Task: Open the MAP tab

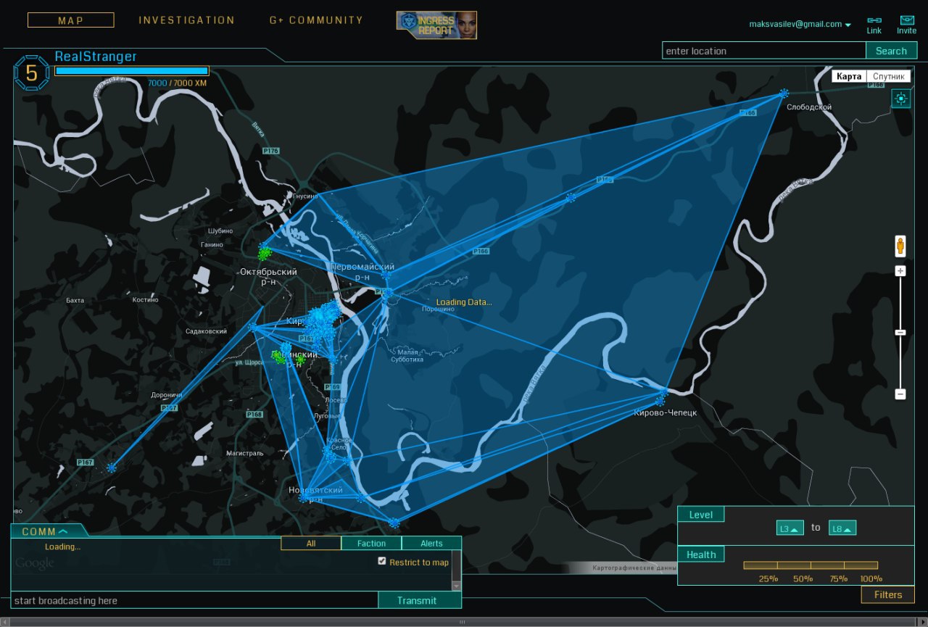Action: (x=70, y=20)
